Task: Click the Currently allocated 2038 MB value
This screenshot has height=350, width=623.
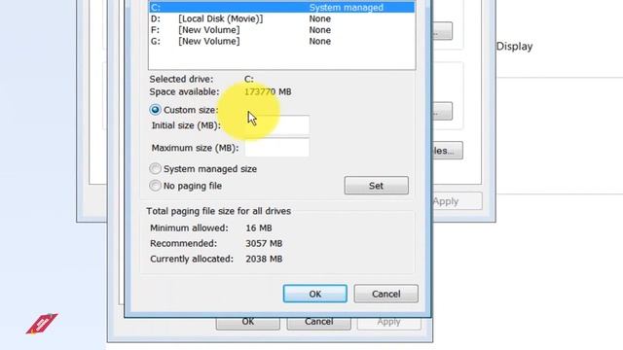Action: [264, 259]
